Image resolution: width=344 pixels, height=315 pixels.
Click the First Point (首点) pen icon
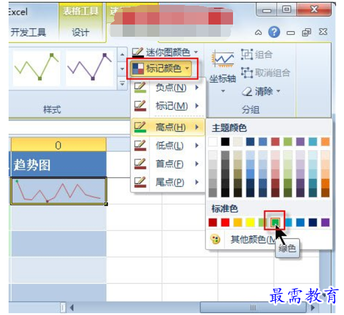(x=140, y=164)
